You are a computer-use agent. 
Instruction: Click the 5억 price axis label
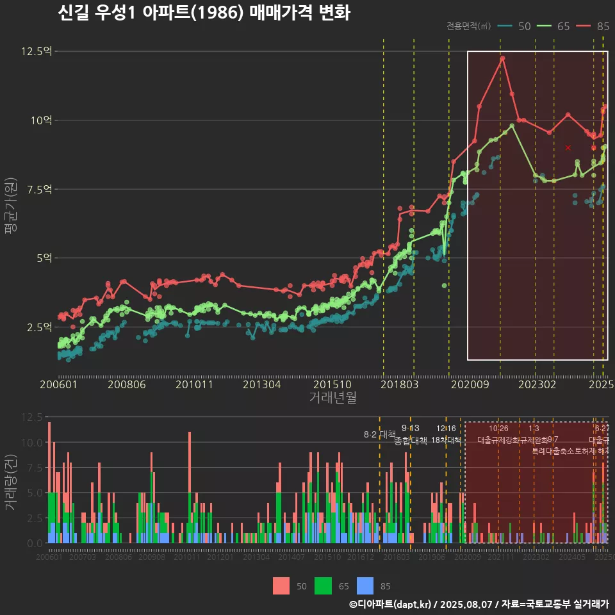pos(44,258)
